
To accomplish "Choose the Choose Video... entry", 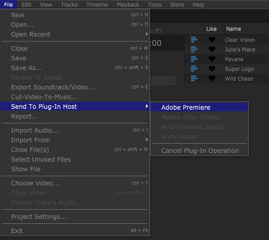I will [75, 183].
